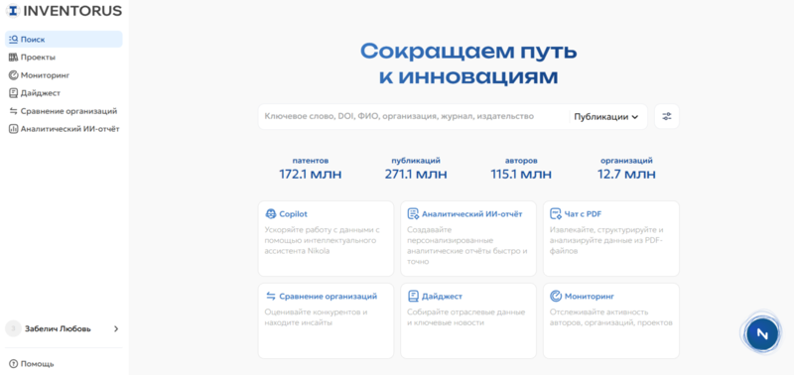Click the Дайджест card icon
This screenshot has width=794, height=375.
pos(413,296)
